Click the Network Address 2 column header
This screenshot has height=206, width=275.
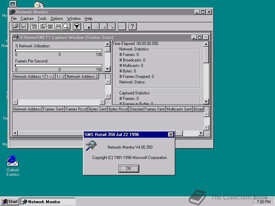click(x=82, y=77)
